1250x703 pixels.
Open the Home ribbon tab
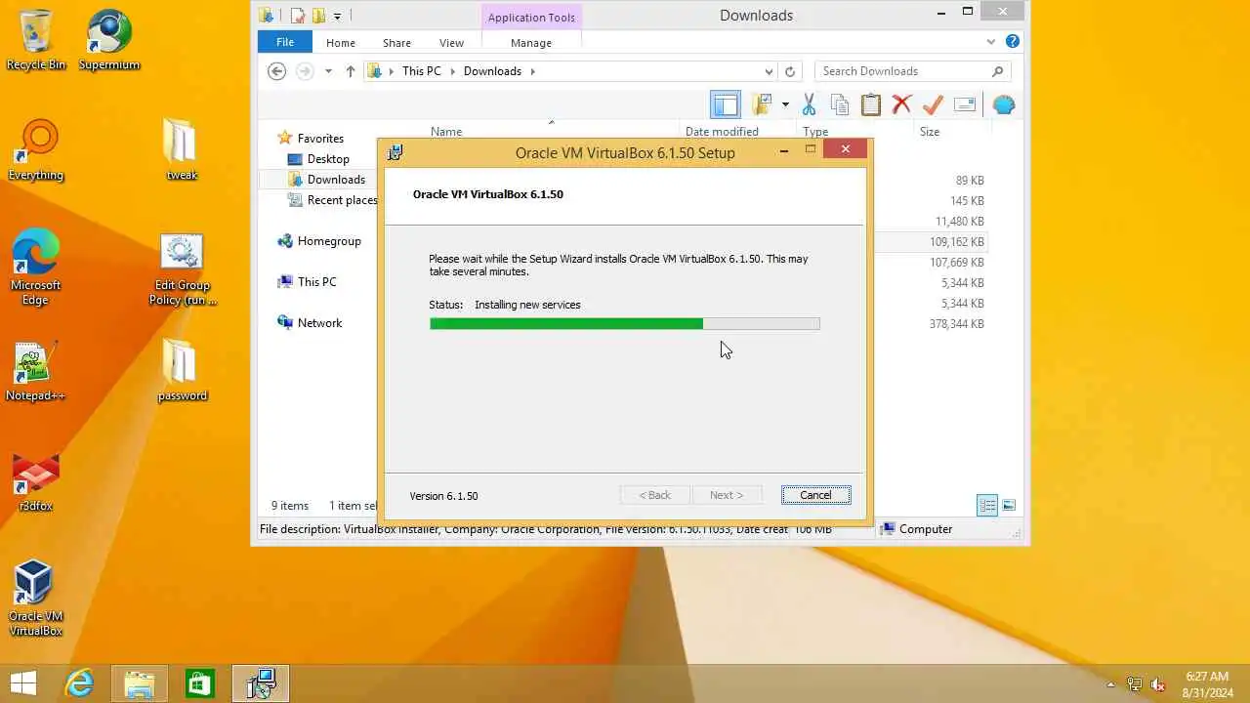(x=341, y=42)
